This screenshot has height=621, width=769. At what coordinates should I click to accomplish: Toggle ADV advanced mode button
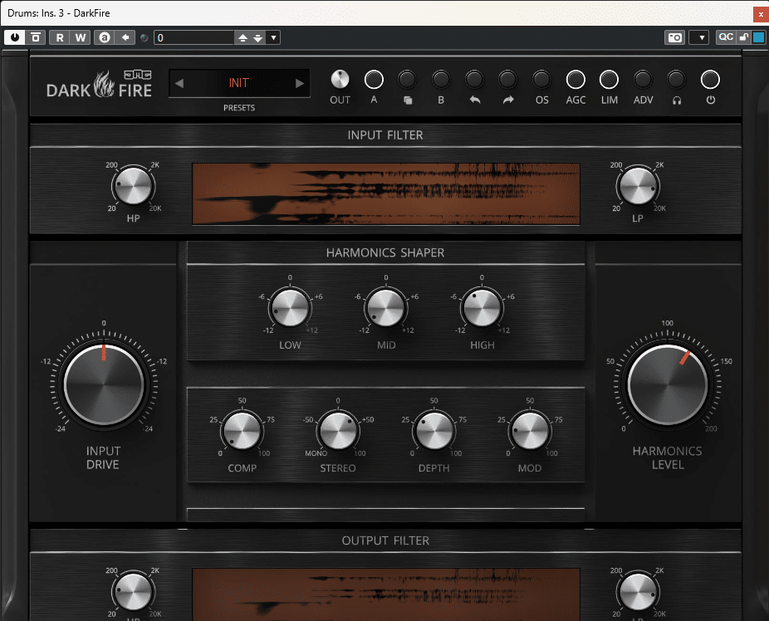[x=643, y=80]
